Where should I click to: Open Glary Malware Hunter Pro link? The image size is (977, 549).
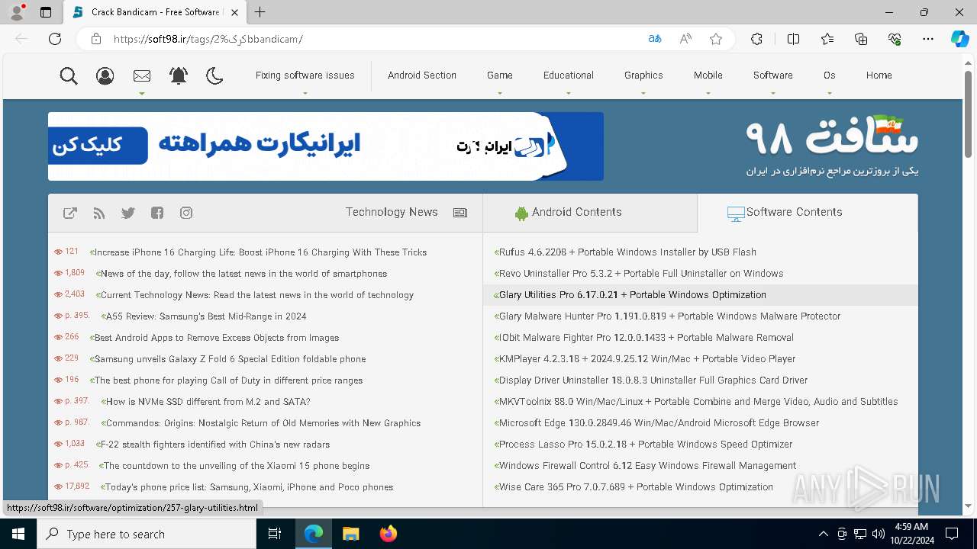[669, 316]
